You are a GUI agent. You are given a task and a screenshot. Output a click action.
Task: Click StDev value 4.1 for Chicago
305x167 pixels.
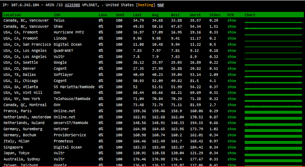pos(213,81)
